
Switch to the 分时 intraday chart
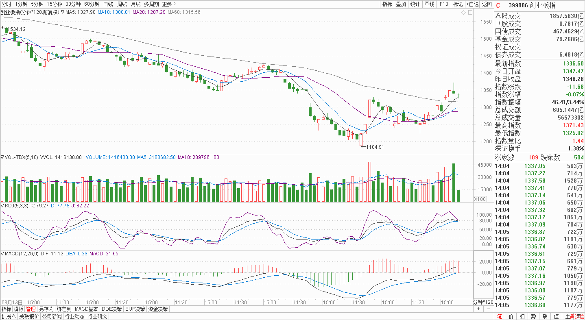pyautogui.click(x=7, y=4)
